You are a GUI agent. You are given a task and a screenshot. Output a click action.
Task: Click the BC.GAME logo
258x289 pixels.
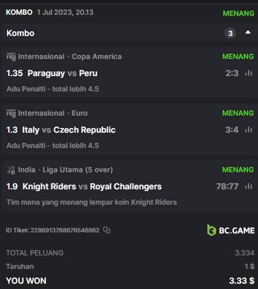point(231,230)
